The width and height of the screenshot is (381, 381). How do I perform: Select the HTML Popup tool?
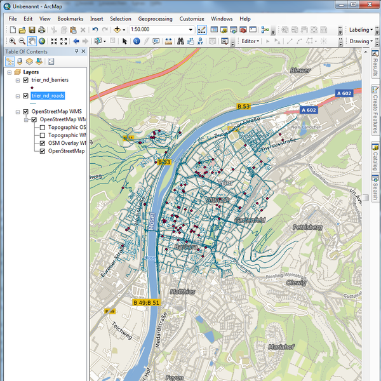point(156,41)
